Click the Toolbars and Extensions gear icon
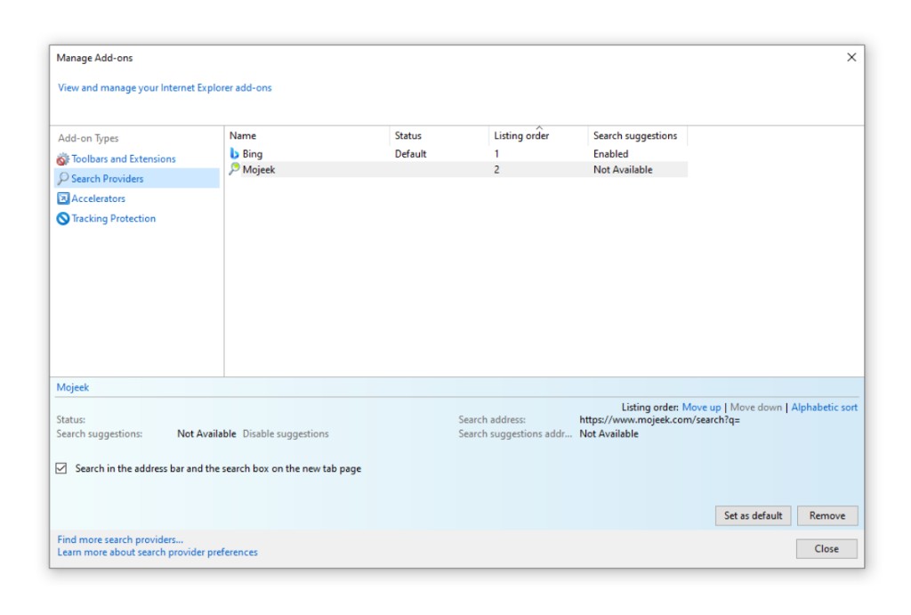911x615 pixels. 63,158
